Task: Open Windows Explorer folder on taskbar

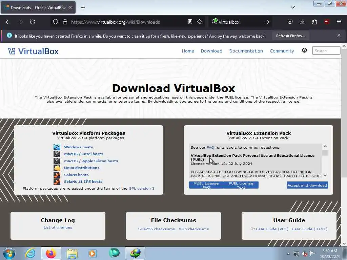Action: pyautogui.click(x=72, y=254)
